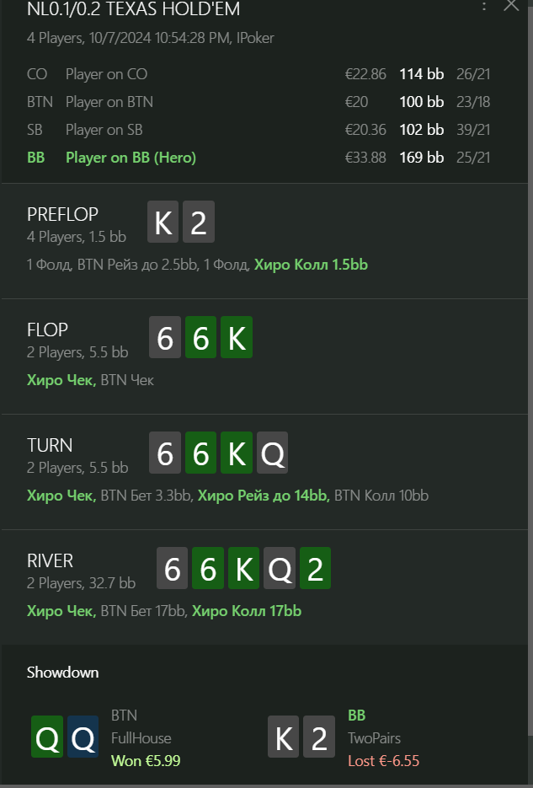This screenshot has height=788, width=533.
Task: Click the Q card in the Turn row
Action: click(272, 453)
